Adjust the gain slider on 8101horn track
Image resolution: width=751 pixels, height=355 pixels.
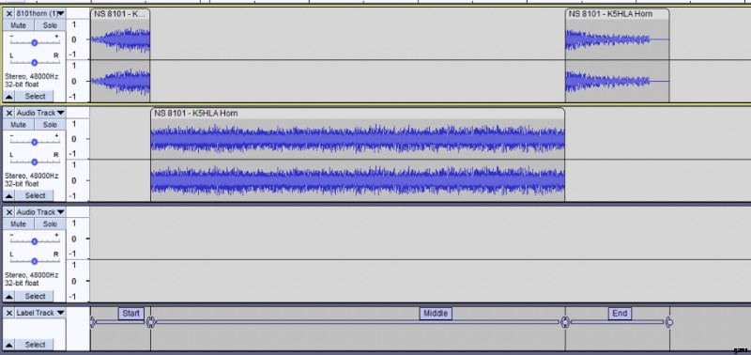(34, 42)
